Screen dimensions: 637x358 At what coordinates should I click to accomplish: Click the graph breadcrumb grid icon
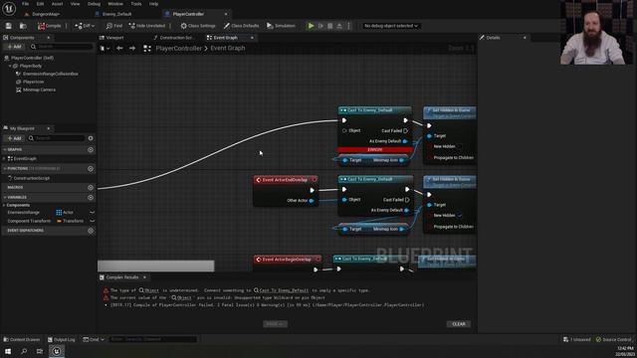(147, 49)
